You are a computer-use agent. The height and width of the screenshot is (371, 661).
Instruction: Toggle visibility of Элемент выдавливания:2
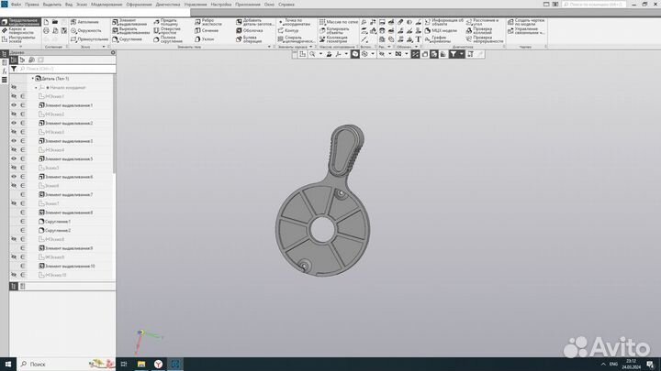point(14,124)
